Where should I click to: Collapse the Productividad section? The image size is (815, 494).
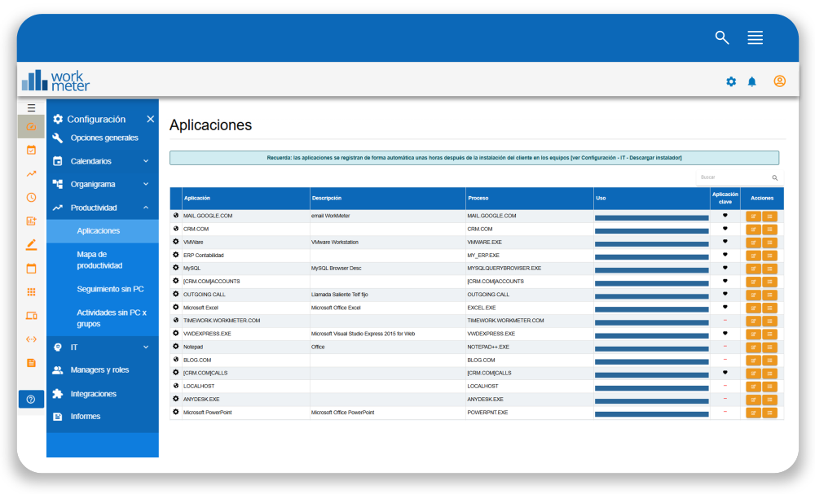pos(146,208)
